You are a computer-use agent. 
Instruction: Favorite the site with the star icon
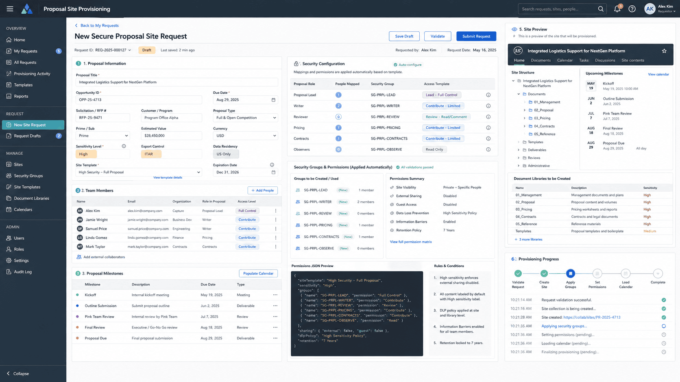coord(664,51)
